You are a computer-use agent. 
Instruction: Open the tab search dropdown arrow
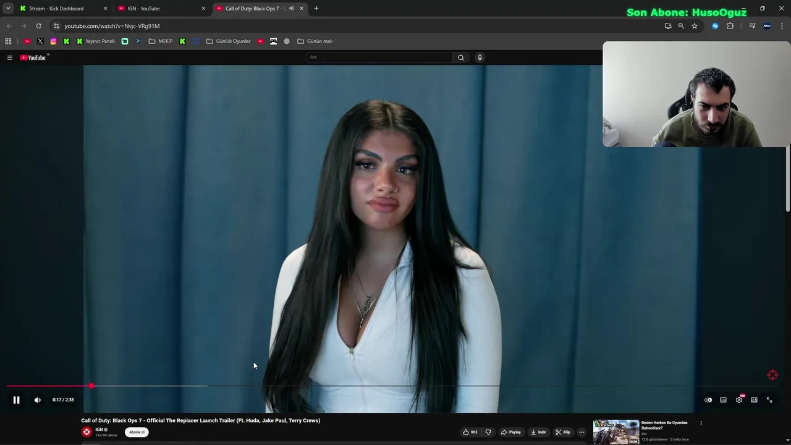pyautogui.click(x=8, y=9)
